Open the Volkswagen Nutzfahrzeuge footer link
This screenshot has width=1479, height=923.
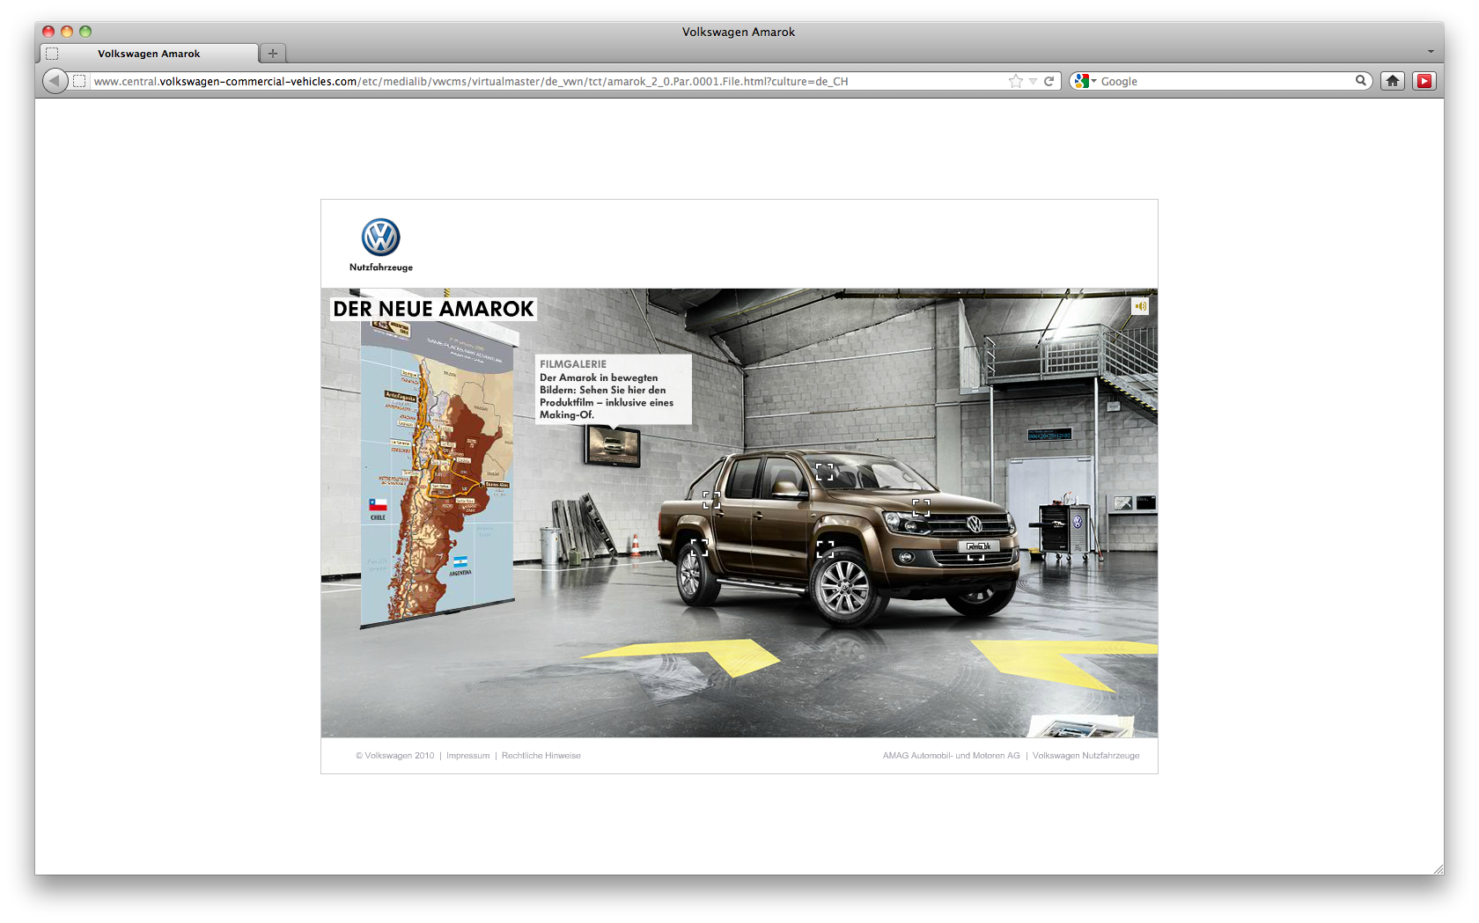(x=1086, y=756)
